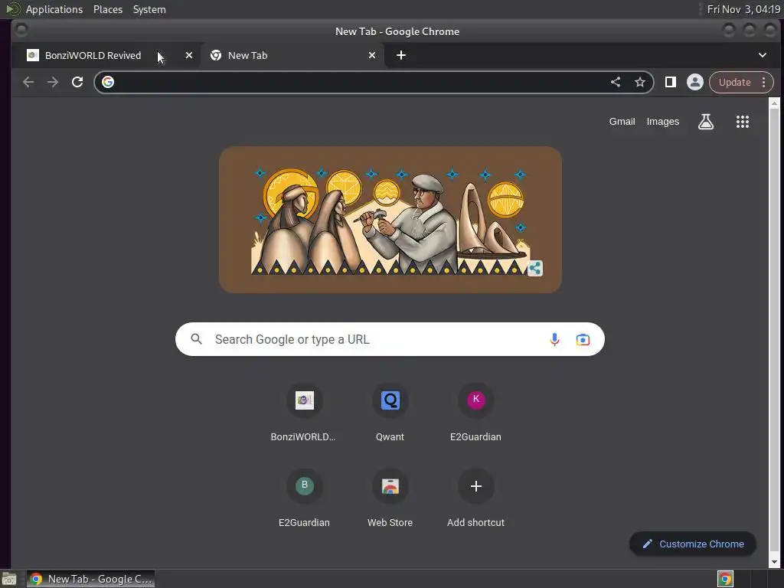Open the side panel icon
The image size is (784, 588).
671,82
